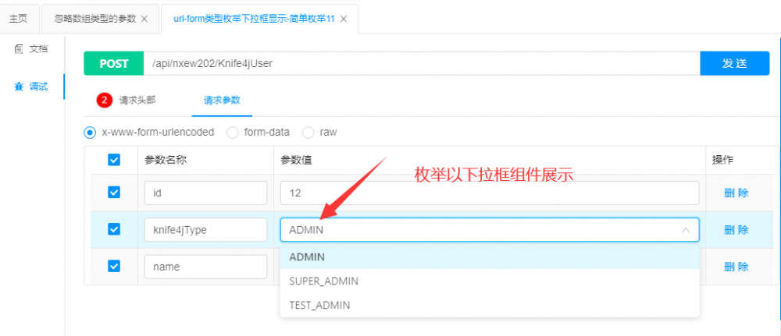Switch to the 请求头部 tab

point(137,100)
